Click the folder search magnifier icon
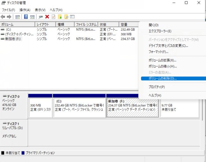 coord(66,17)
